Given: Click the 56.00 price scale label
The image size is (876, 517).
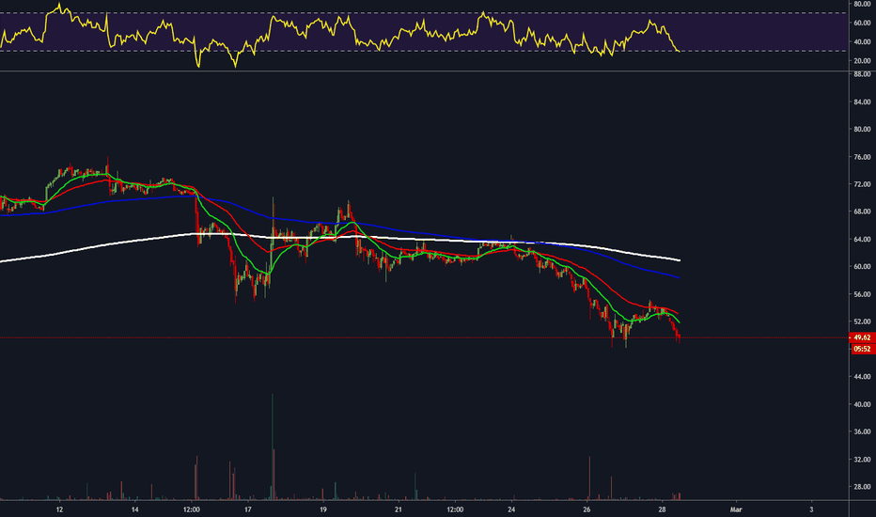Looking at the screenshot, I should pos(862,294).
